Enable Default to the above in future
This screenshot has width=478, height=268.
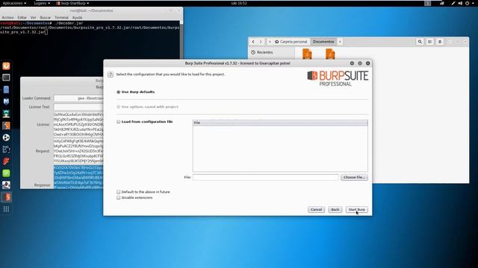click(x=118, y=192)
